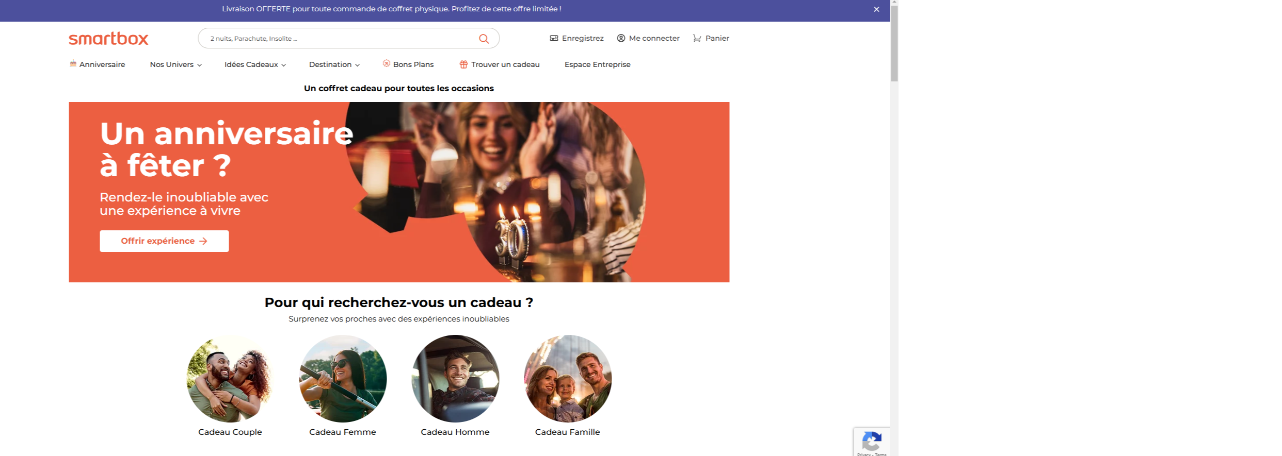Viewport: 1282px width, 456px height.
Task: Expand the Nos Univers menu chevron
Action: click(199, 65)
